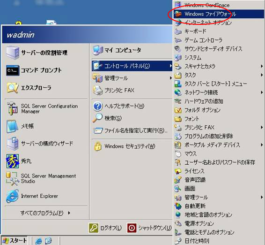This screenshot has height=245, width=265.
Task: Launch コマンド プロンプト icon
Action: (x=13, y=70)
